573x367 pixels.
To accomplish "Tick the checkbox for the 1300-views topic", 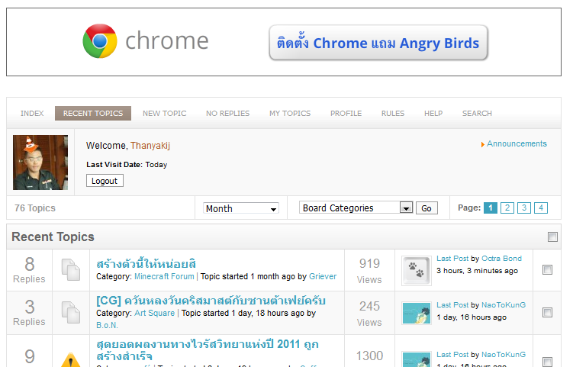I will coord(547,362).
